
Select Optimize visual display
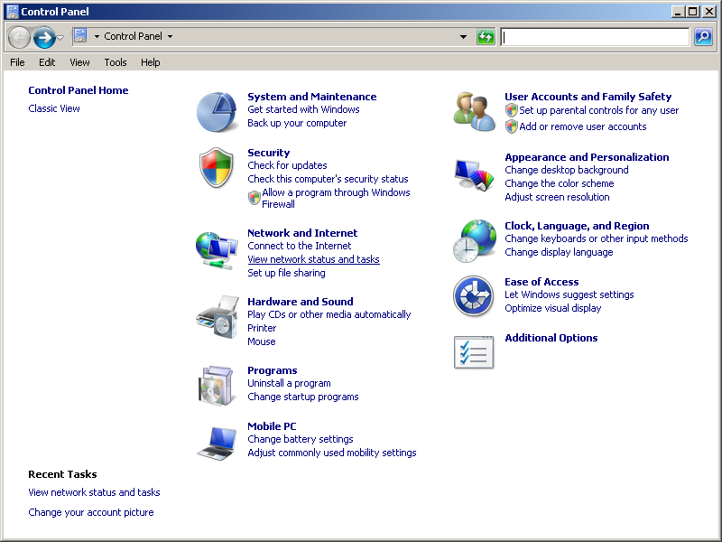553,308
